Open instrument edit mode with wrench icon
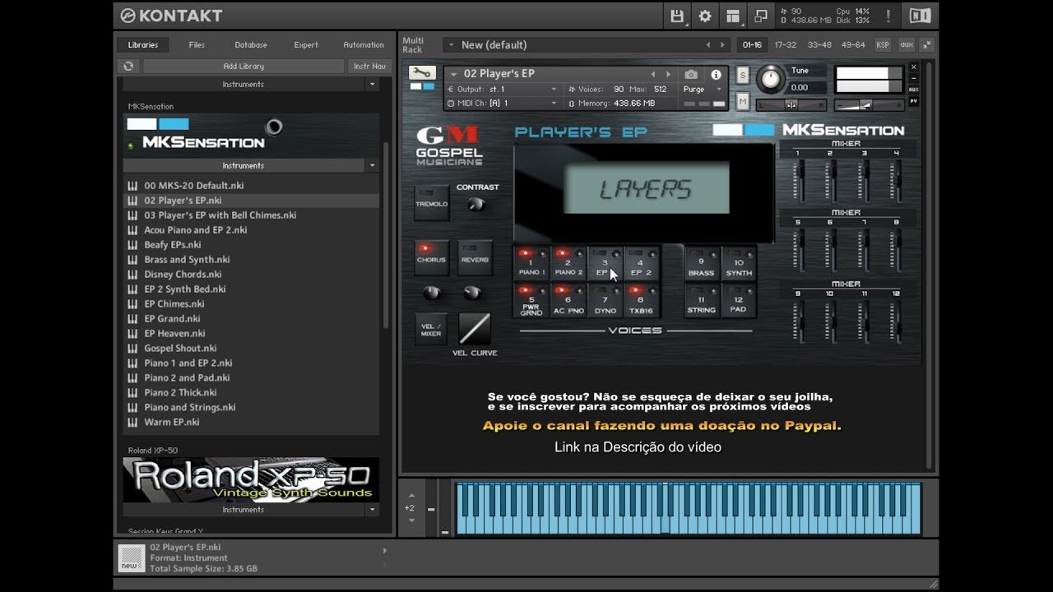Screen dimensions: 1053x592 422,72
